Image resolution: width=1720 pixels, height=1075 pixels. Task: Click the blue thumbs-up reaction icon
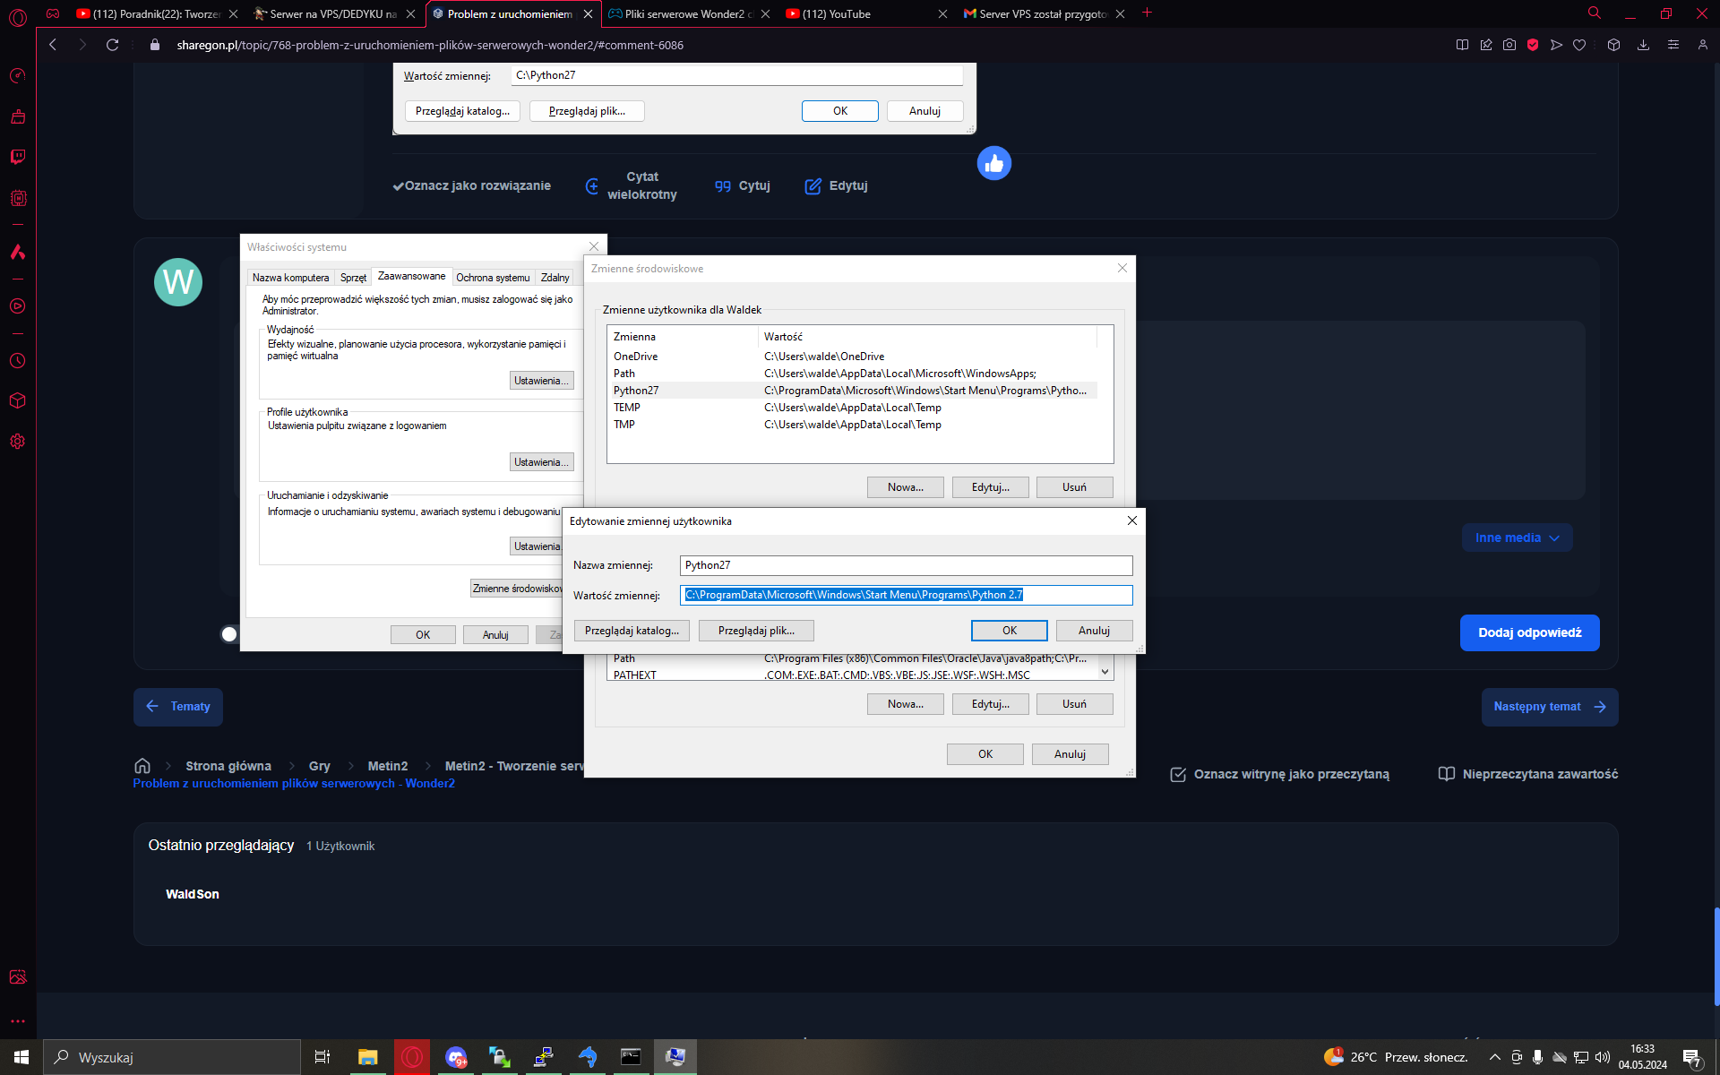click(x=993, y=163)
